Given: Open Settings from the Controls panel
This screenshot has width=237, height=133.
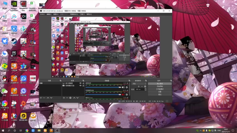Looking at the screenshot, I should pyautogui.click(x=160, y=92).
